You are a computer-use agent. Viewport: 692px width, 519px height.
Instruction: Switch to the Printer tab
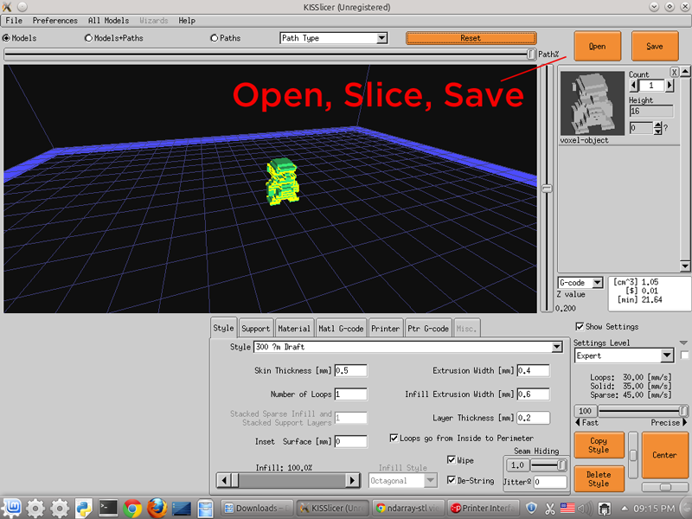(385, 328)
